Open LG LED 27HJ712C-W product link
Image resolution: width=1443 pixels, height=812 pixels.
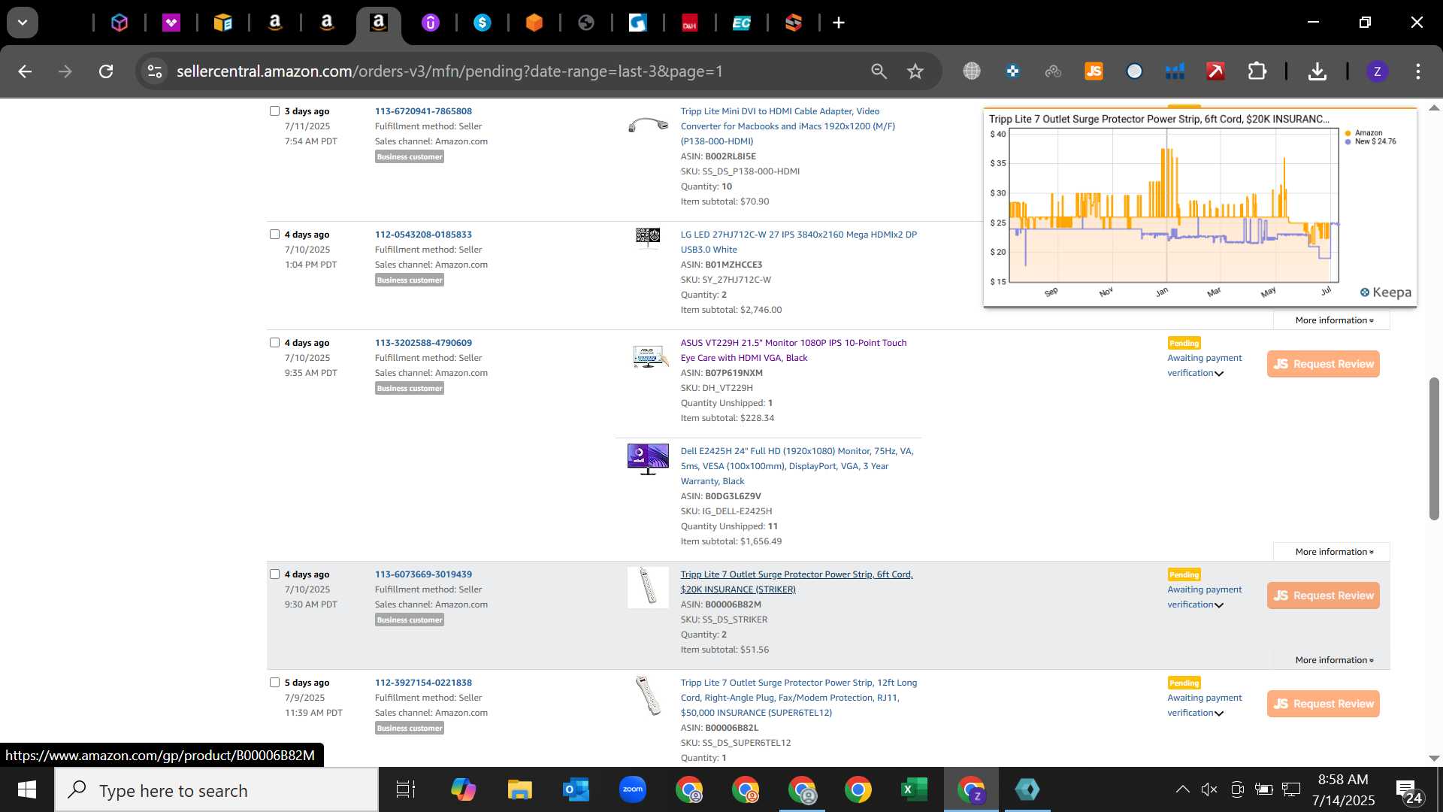click(799, 242)
